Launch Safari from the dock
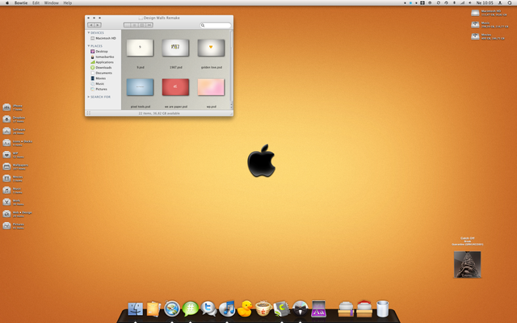The width and height of the screenshot is (517, 323). [172, 308]
